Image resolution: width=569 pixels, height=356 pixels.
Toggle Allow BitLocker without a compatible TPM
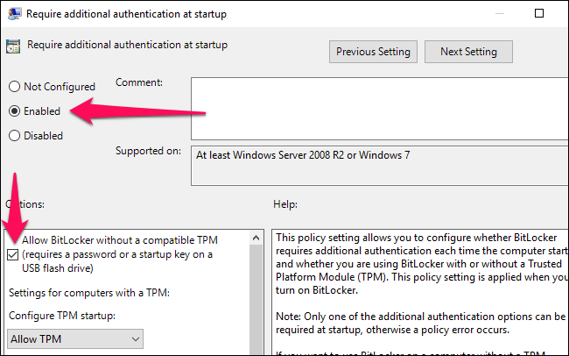(x=14, y=254)
